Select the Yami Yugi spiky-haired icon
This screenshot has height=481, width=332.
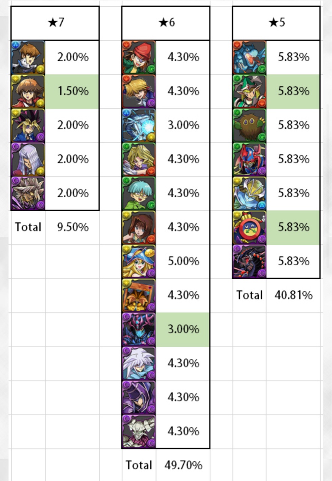(28, 126)
